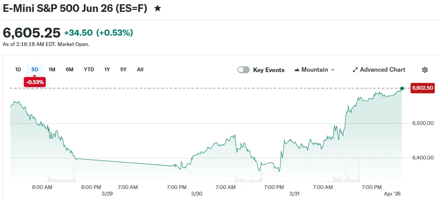Click the 6,605.25 price value

point(32,33)
